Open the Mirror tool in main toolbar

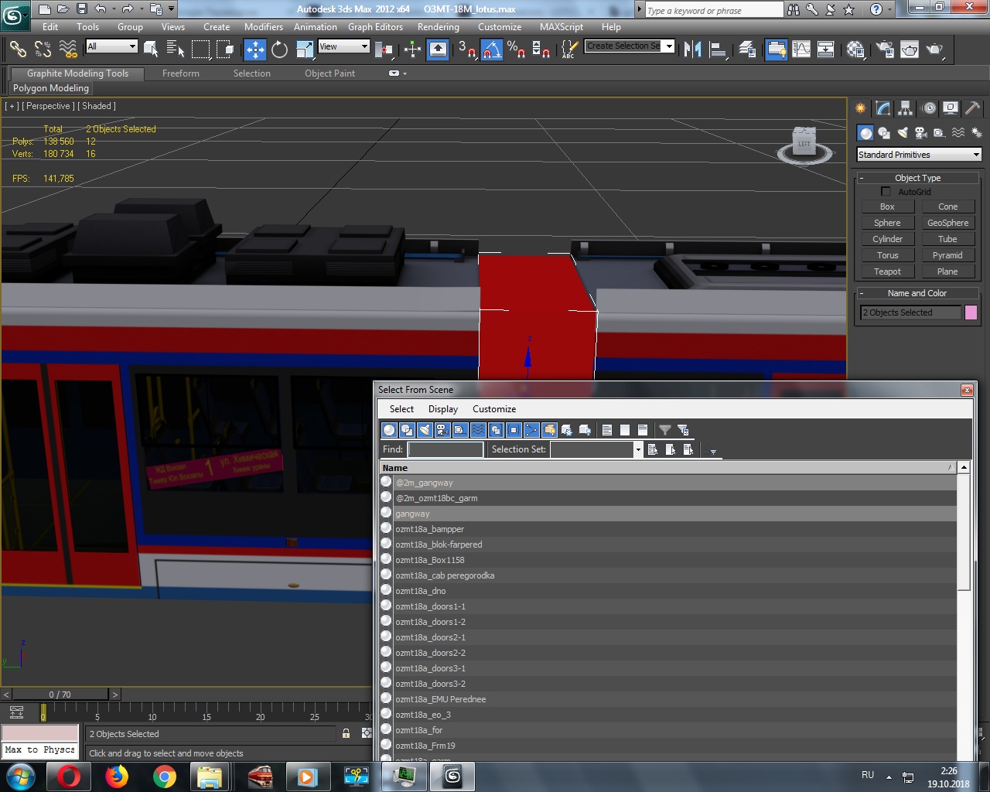click(692, 50)
